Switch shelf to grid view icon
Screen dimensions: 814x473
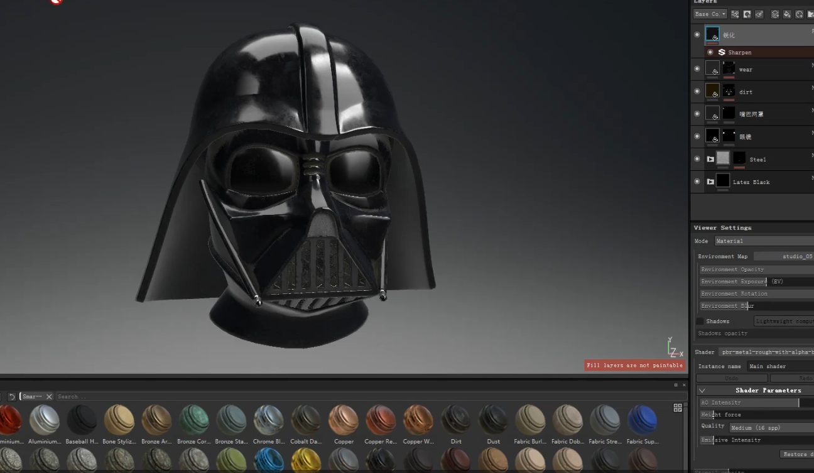(x=678, y=408)
